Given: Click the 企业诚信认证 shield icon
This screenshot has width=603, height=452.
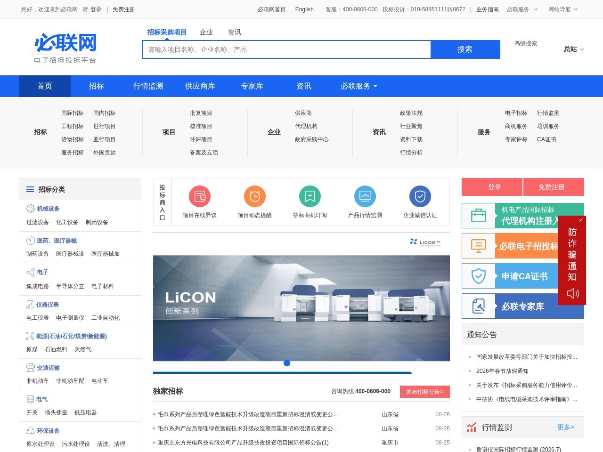Looking at the screenshot, I should pos(420,196).
